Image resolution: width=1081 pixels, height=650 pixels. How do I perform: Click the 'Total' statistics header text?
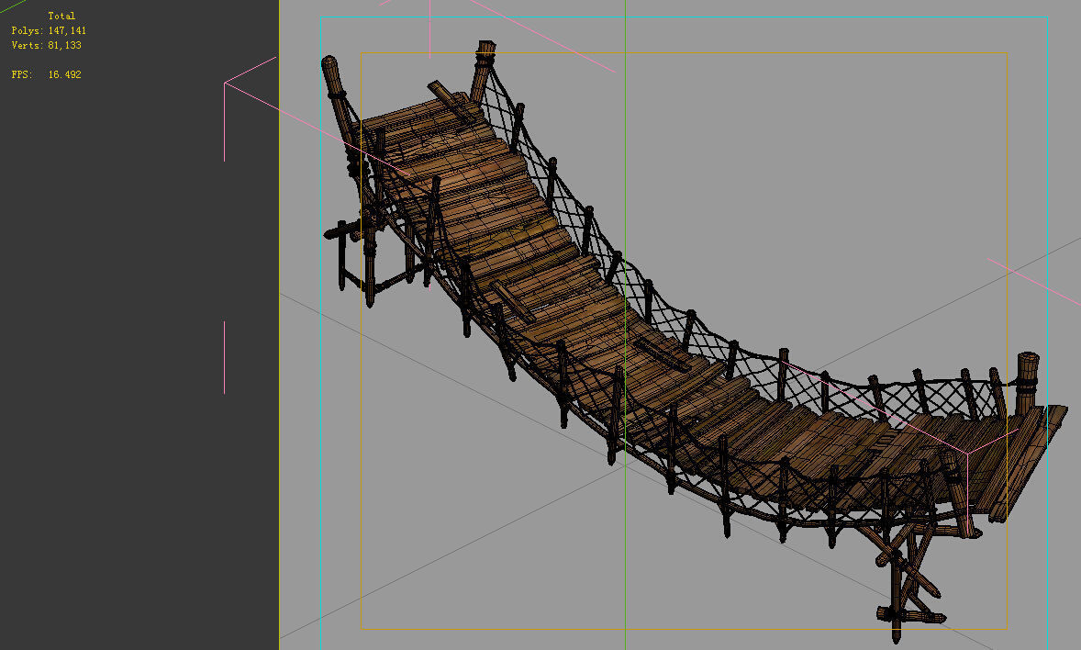click(x=61, y=16)
